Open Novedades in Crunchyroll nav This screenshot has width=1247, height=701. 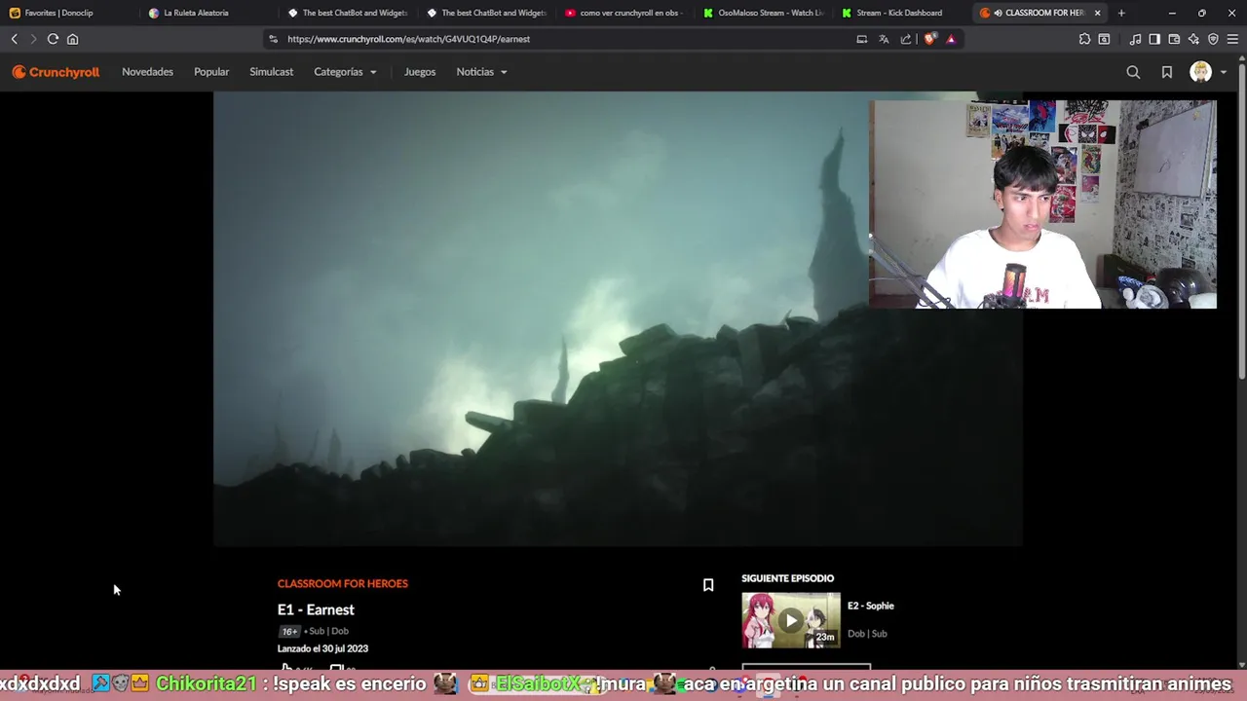[147, 72]
